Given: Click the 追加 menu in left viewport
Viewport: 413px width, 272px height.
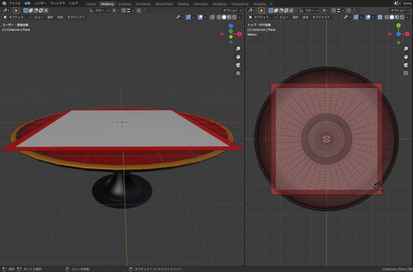Looking at the screenshot, I should click(x=60, y=17).
